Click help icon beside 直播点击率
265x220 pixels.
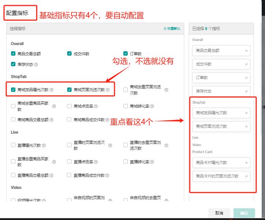tap(96, 162)
